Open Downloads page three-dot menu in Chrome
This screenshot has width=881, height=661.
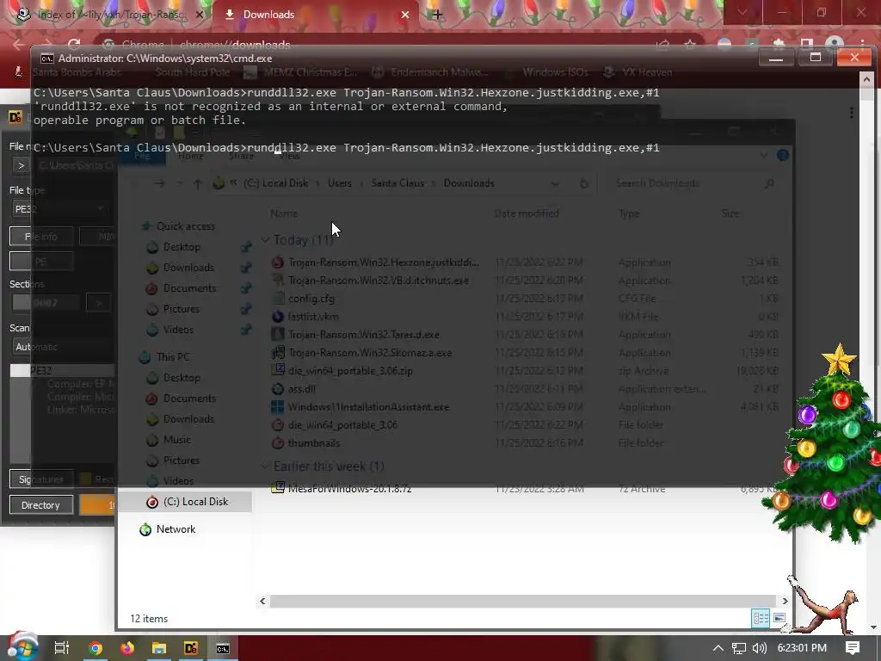(x=852, y=113)
